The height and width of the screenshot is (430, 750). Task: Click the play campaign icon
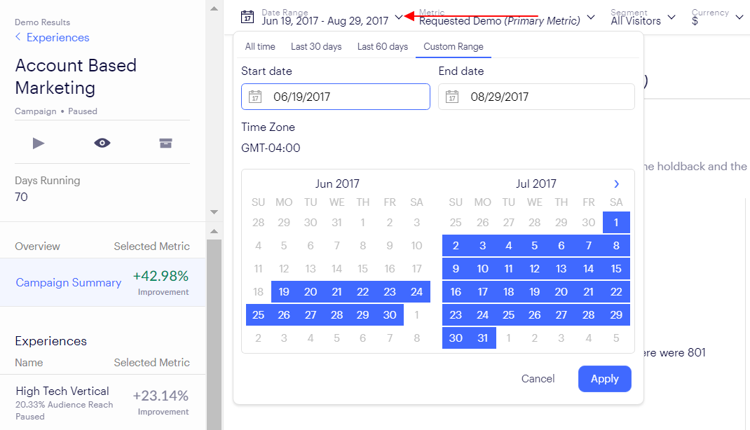[39, 143]
